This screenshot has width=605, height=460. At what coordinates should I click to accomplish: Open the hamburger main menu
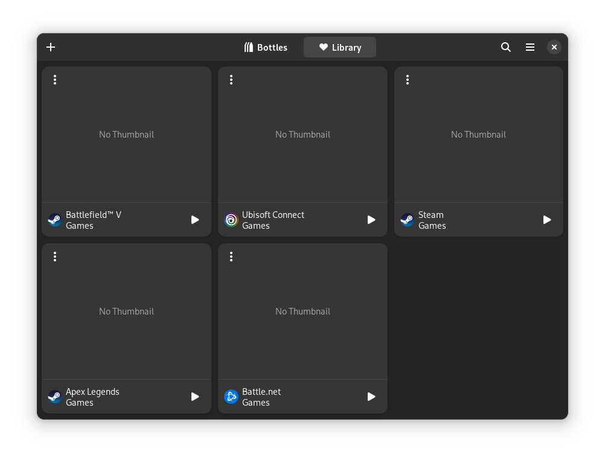[530, 47]
